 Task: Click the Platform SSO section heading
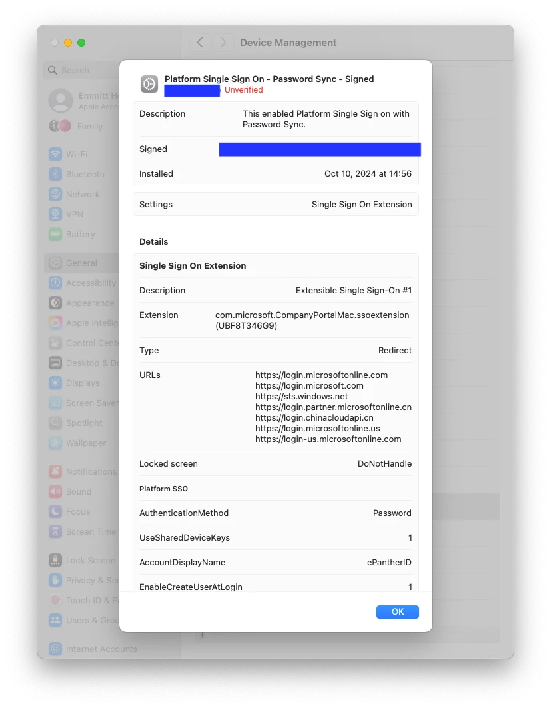tap(163, 489)
